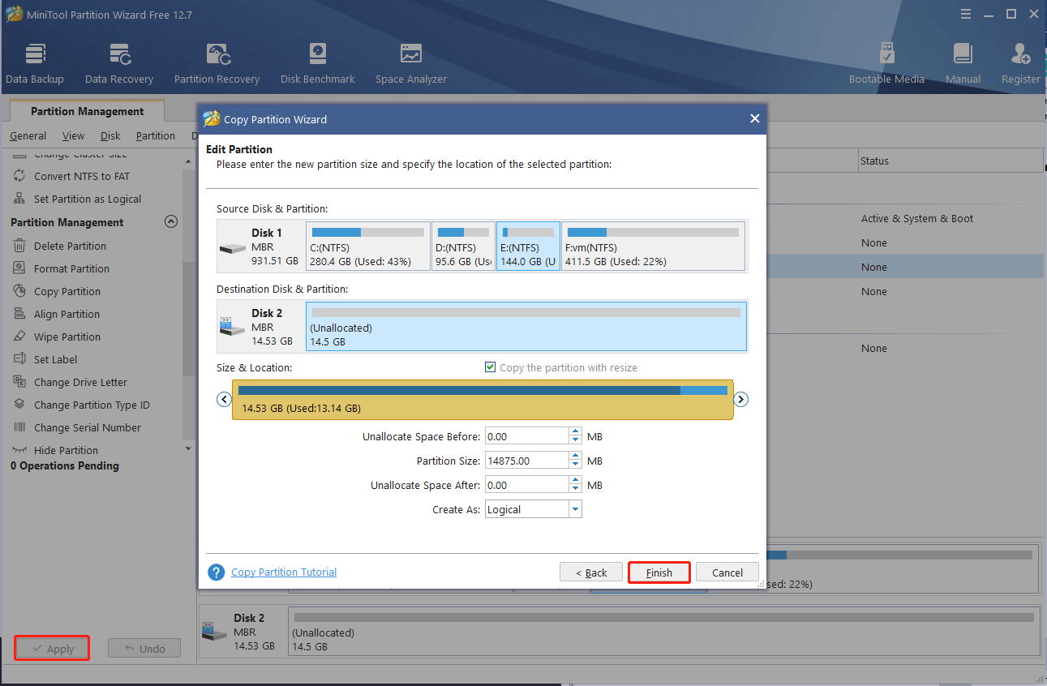Select the Partition Management tab
1047x686 pixels.
pyautogui.click(x=88, y=111)
